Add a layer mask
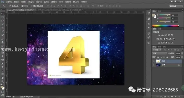 coord(165,97)
